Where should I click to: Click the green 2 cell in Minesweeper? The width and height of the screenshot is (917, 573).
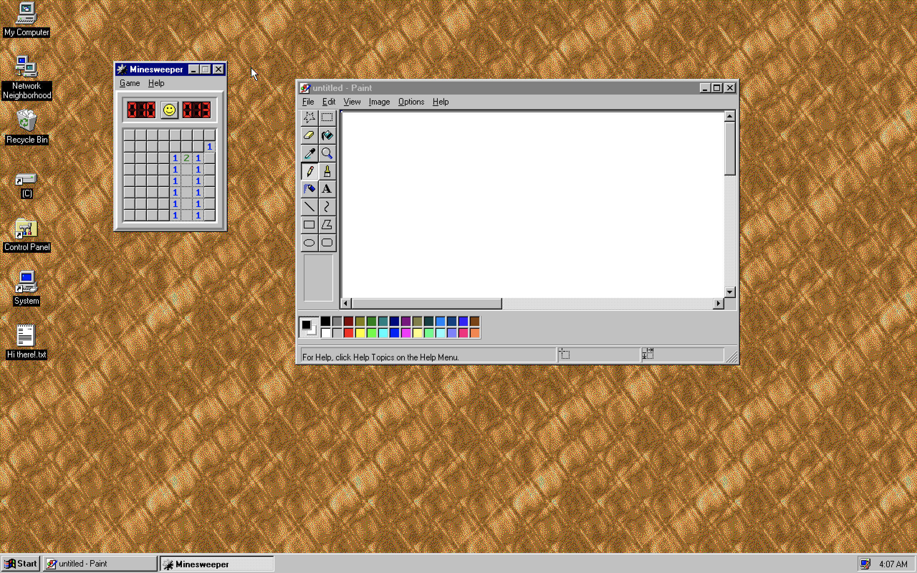(x=186, y=158)
